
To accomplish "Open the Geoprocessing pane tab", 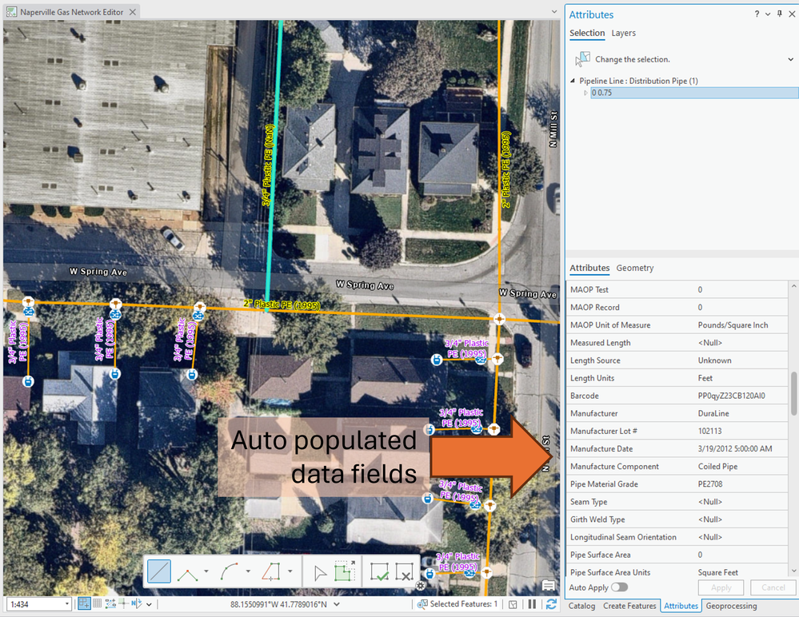I will click(x=731, y=606).
